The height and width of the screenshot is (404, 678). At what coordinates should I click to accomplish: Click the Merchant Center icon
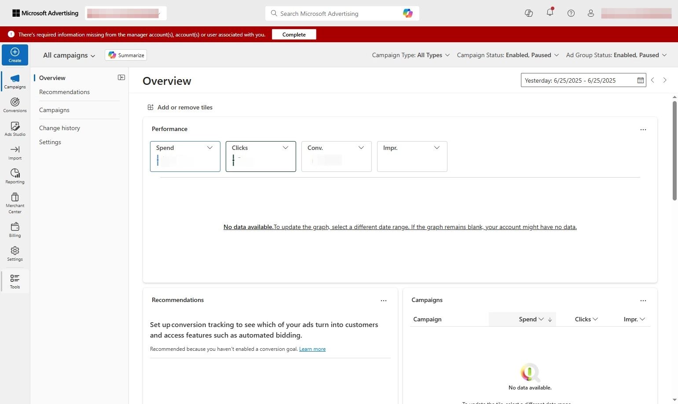(15, 202)
